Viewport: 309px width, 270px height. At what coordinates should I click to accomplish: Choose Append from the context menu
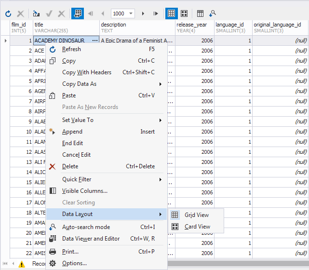pyautogui.click(x=107, y=132)
